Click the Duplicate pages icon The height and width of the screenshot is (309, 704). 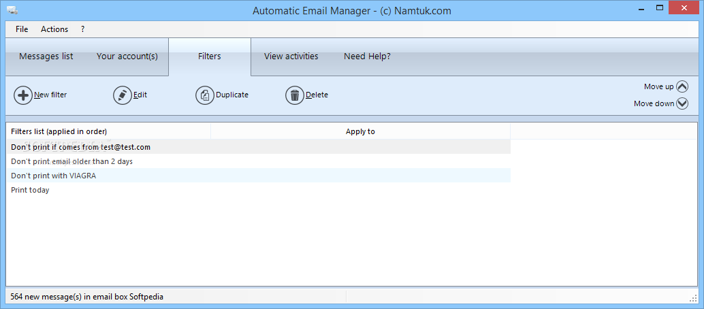click(x=205, y=95)
